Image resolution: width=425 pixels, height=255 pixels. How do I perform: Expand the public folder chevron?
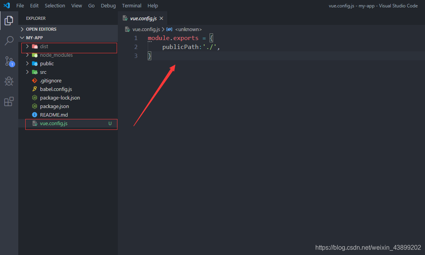click(x=27, y=63)
